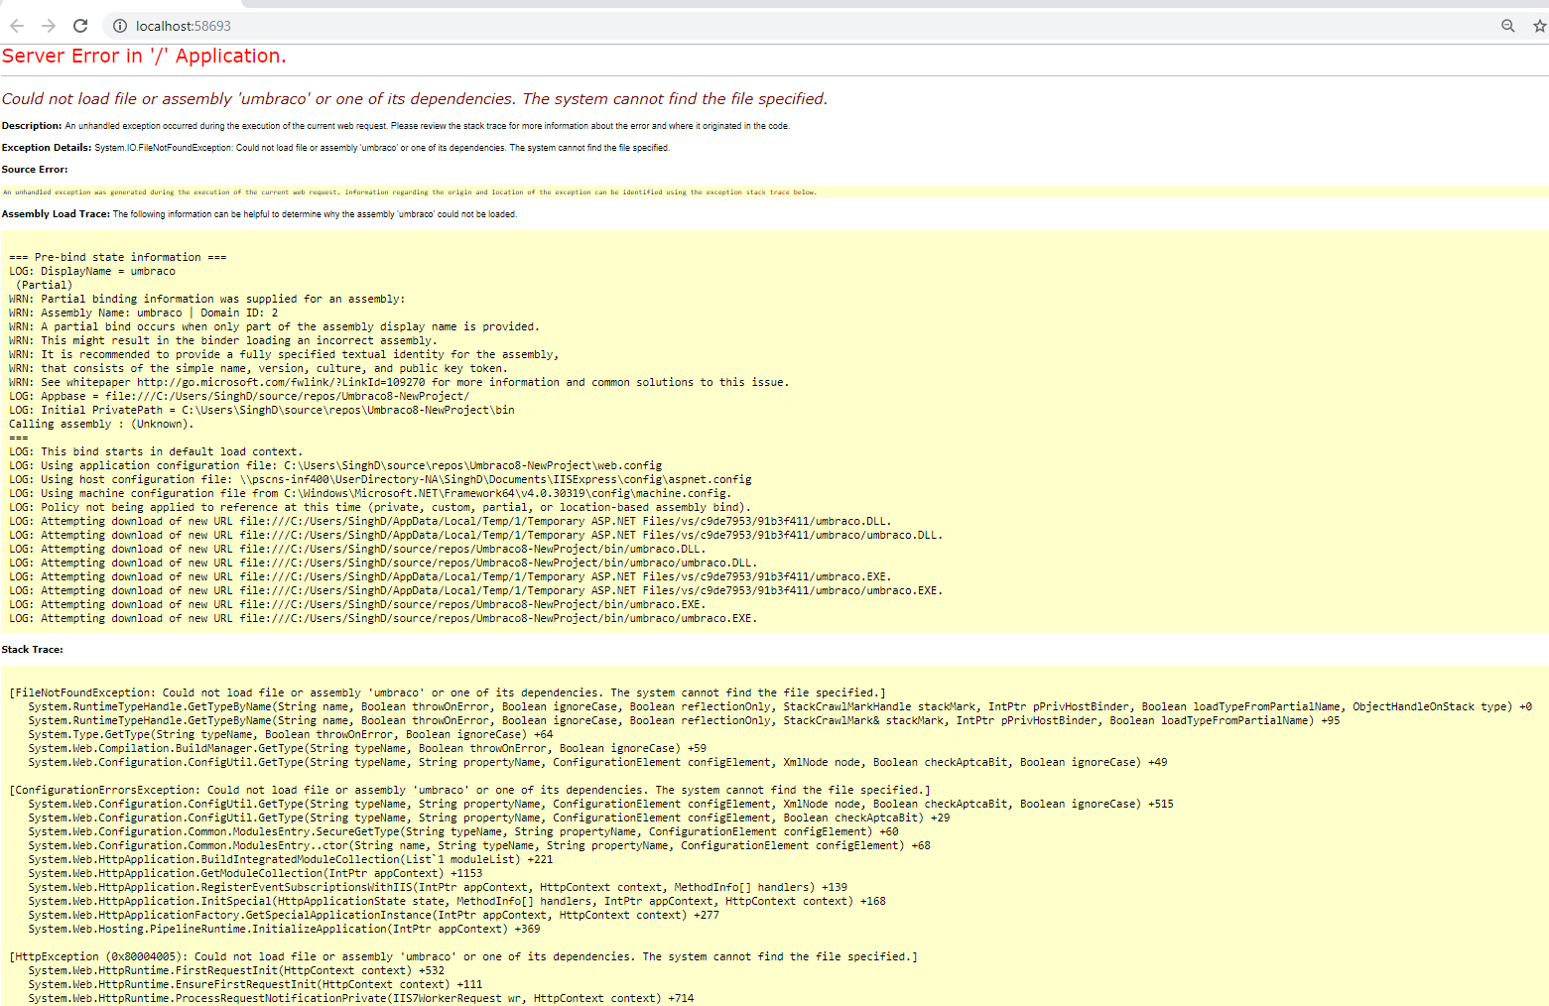Click the browser Back arrow

pos(17,26)
